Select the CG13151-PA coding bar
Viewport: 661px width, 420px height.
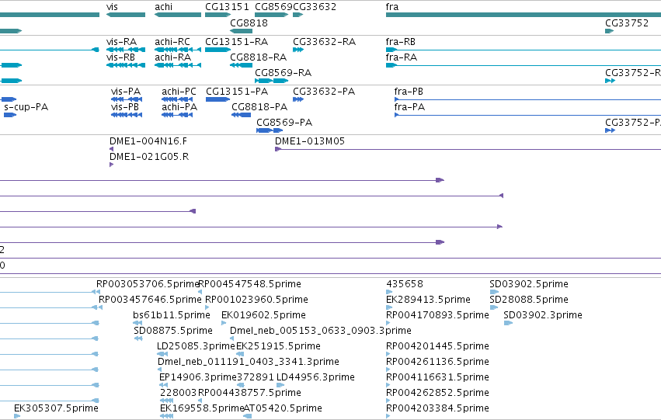pyautogui.click(x=217, y=99)
